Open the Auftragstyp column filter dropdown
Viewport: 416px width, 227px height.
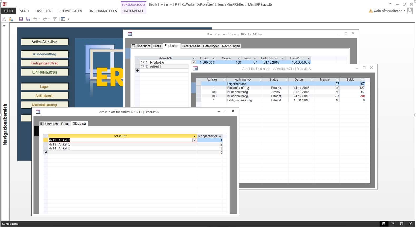tap(261, 80)
